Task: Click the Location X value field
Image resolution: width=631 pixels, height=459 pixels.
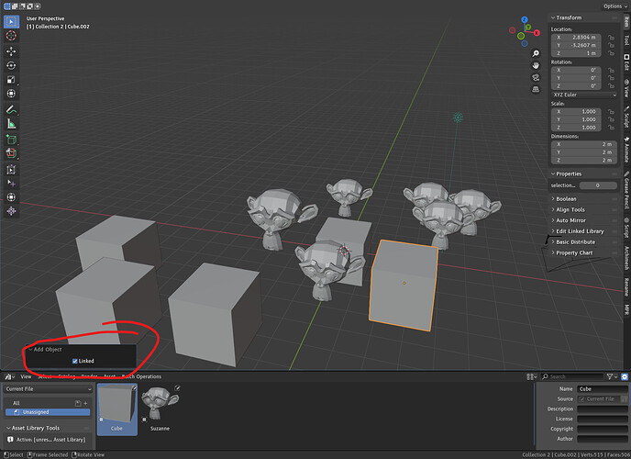Action: (x=576, y=38)
